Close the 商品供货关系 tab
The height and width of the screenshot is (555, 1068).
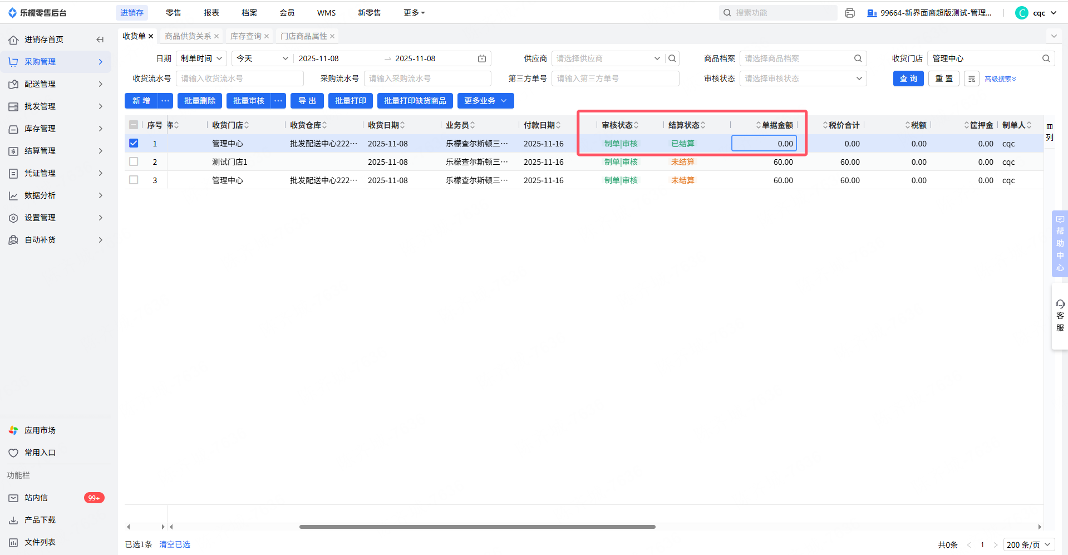coord(216,36)
